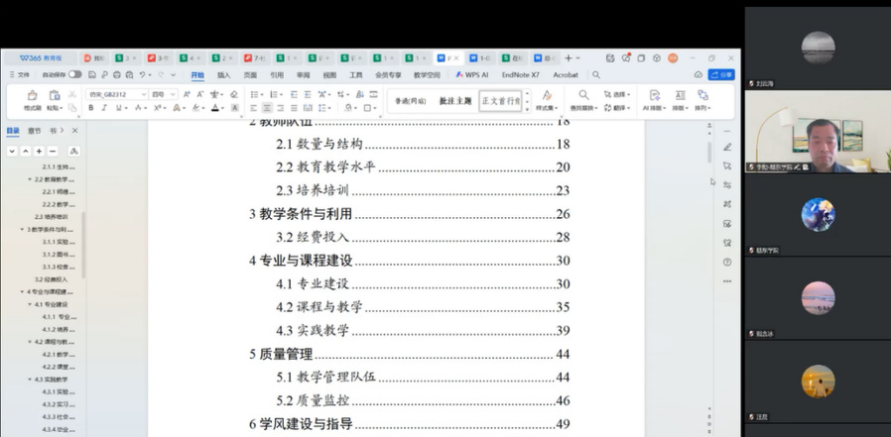Click the Format Painter icon
This screenshot has width=891, height=437.
click(x=32, y=96)
